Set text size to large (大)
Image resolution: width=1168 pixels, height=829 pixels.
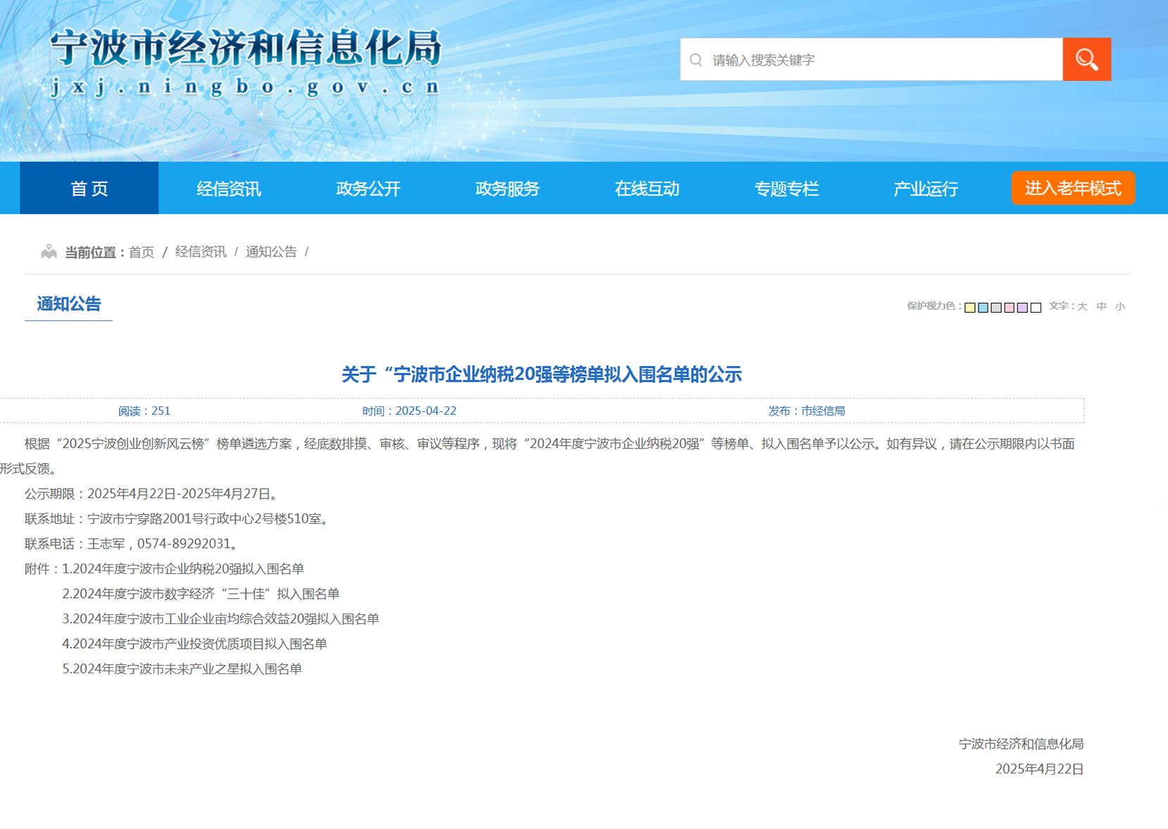pos(1082,306)
